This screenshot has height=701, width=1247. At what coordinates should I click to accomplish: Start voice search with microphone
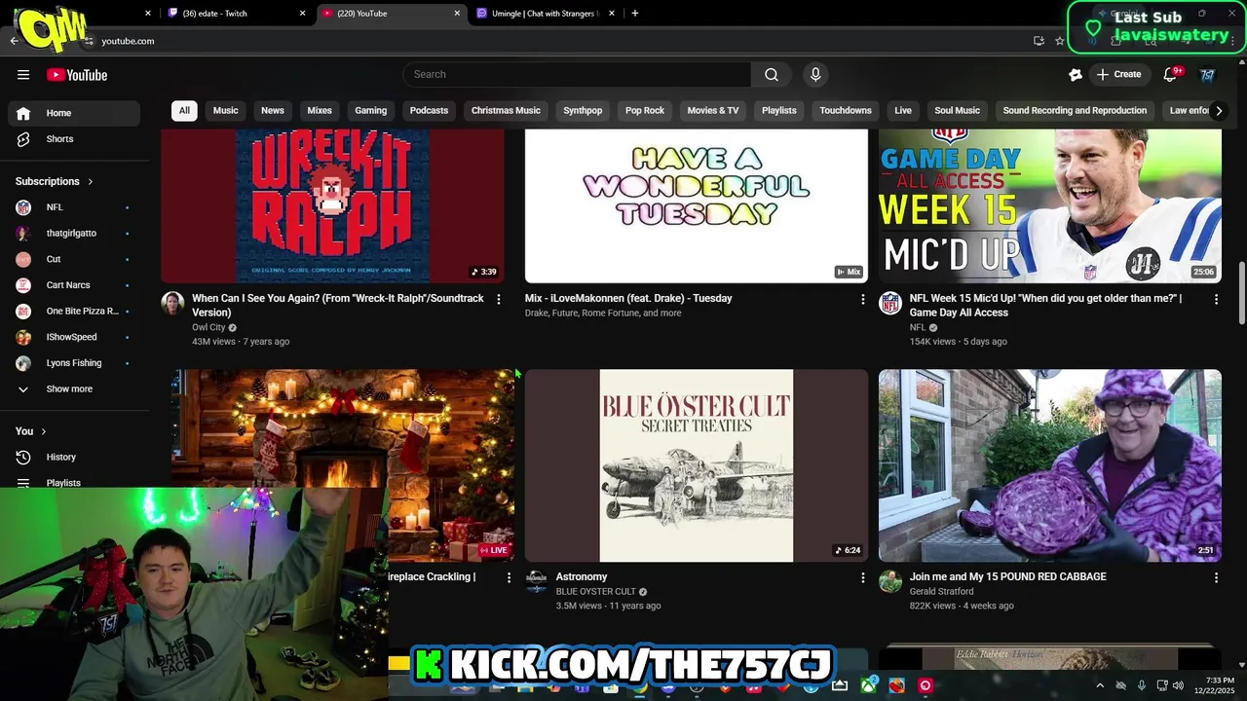point(815,75)
